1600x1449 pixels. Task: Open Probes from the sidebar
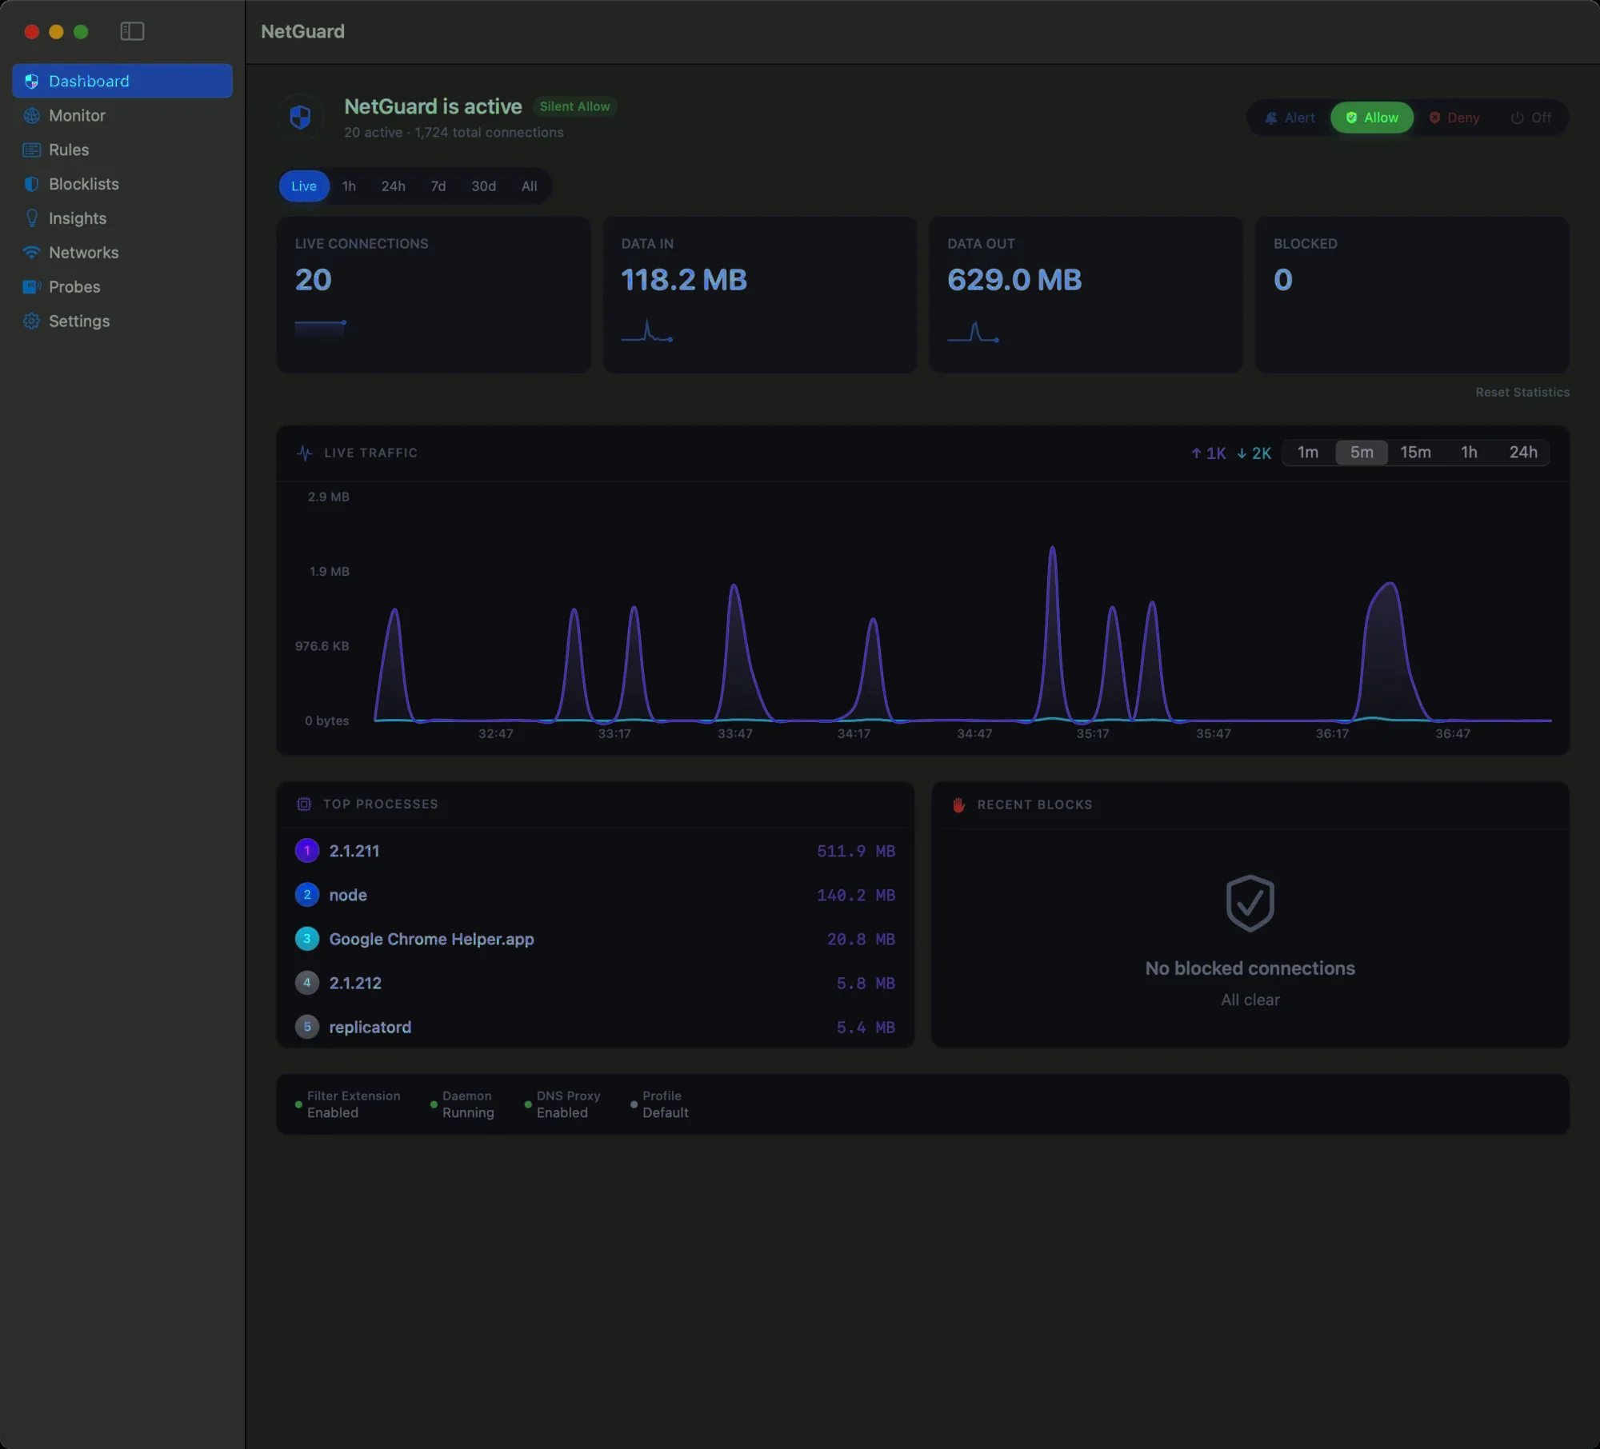click(x=122, y=286)
